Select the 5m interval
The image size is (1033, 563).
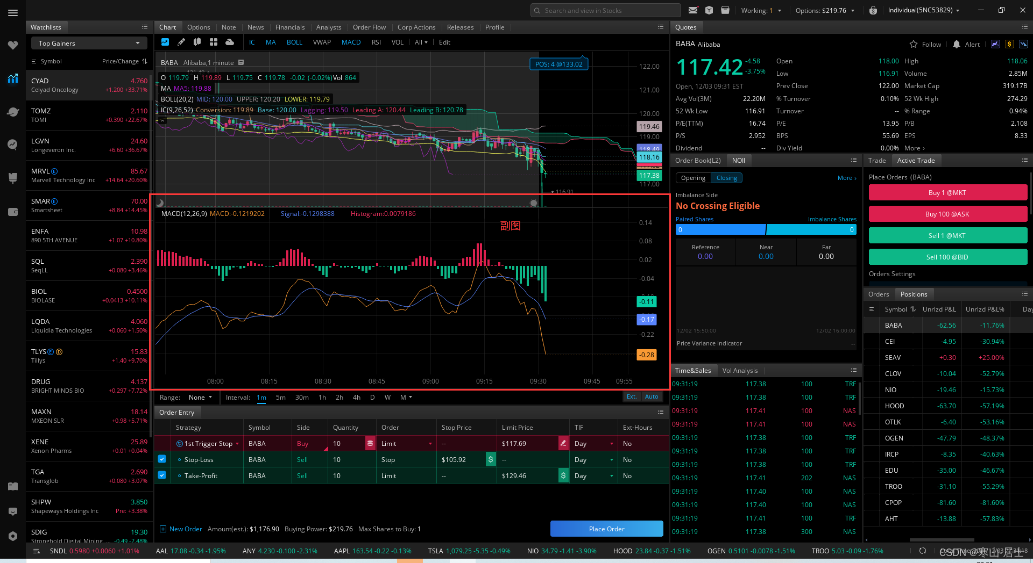[280, 397]
